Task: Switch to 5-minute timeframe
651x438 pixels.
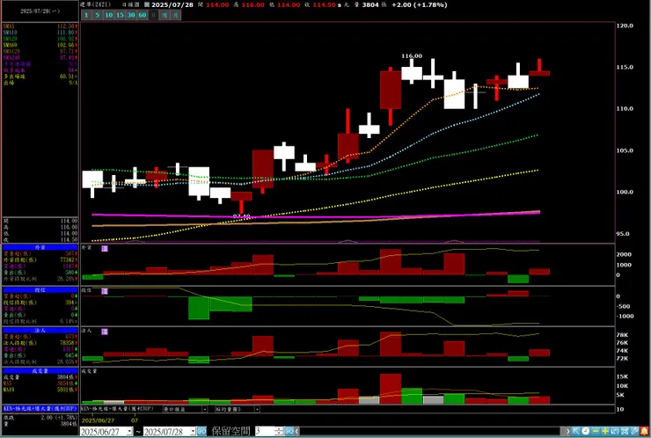Action: pos(98,15)
